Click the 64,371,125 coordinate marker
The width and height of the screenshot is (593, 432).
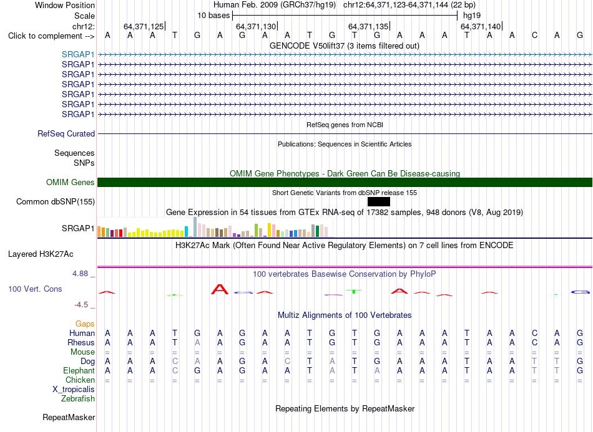144,26
